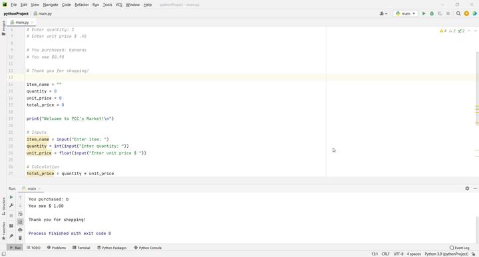This screenshot has width=479, height=257.
Task: Open the Code menu
Action: click(x=67, y=5)
